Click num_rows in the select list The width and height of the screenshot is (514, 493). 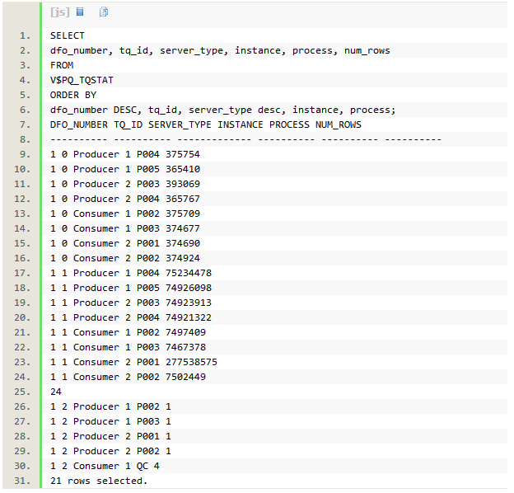pos(367,50)
